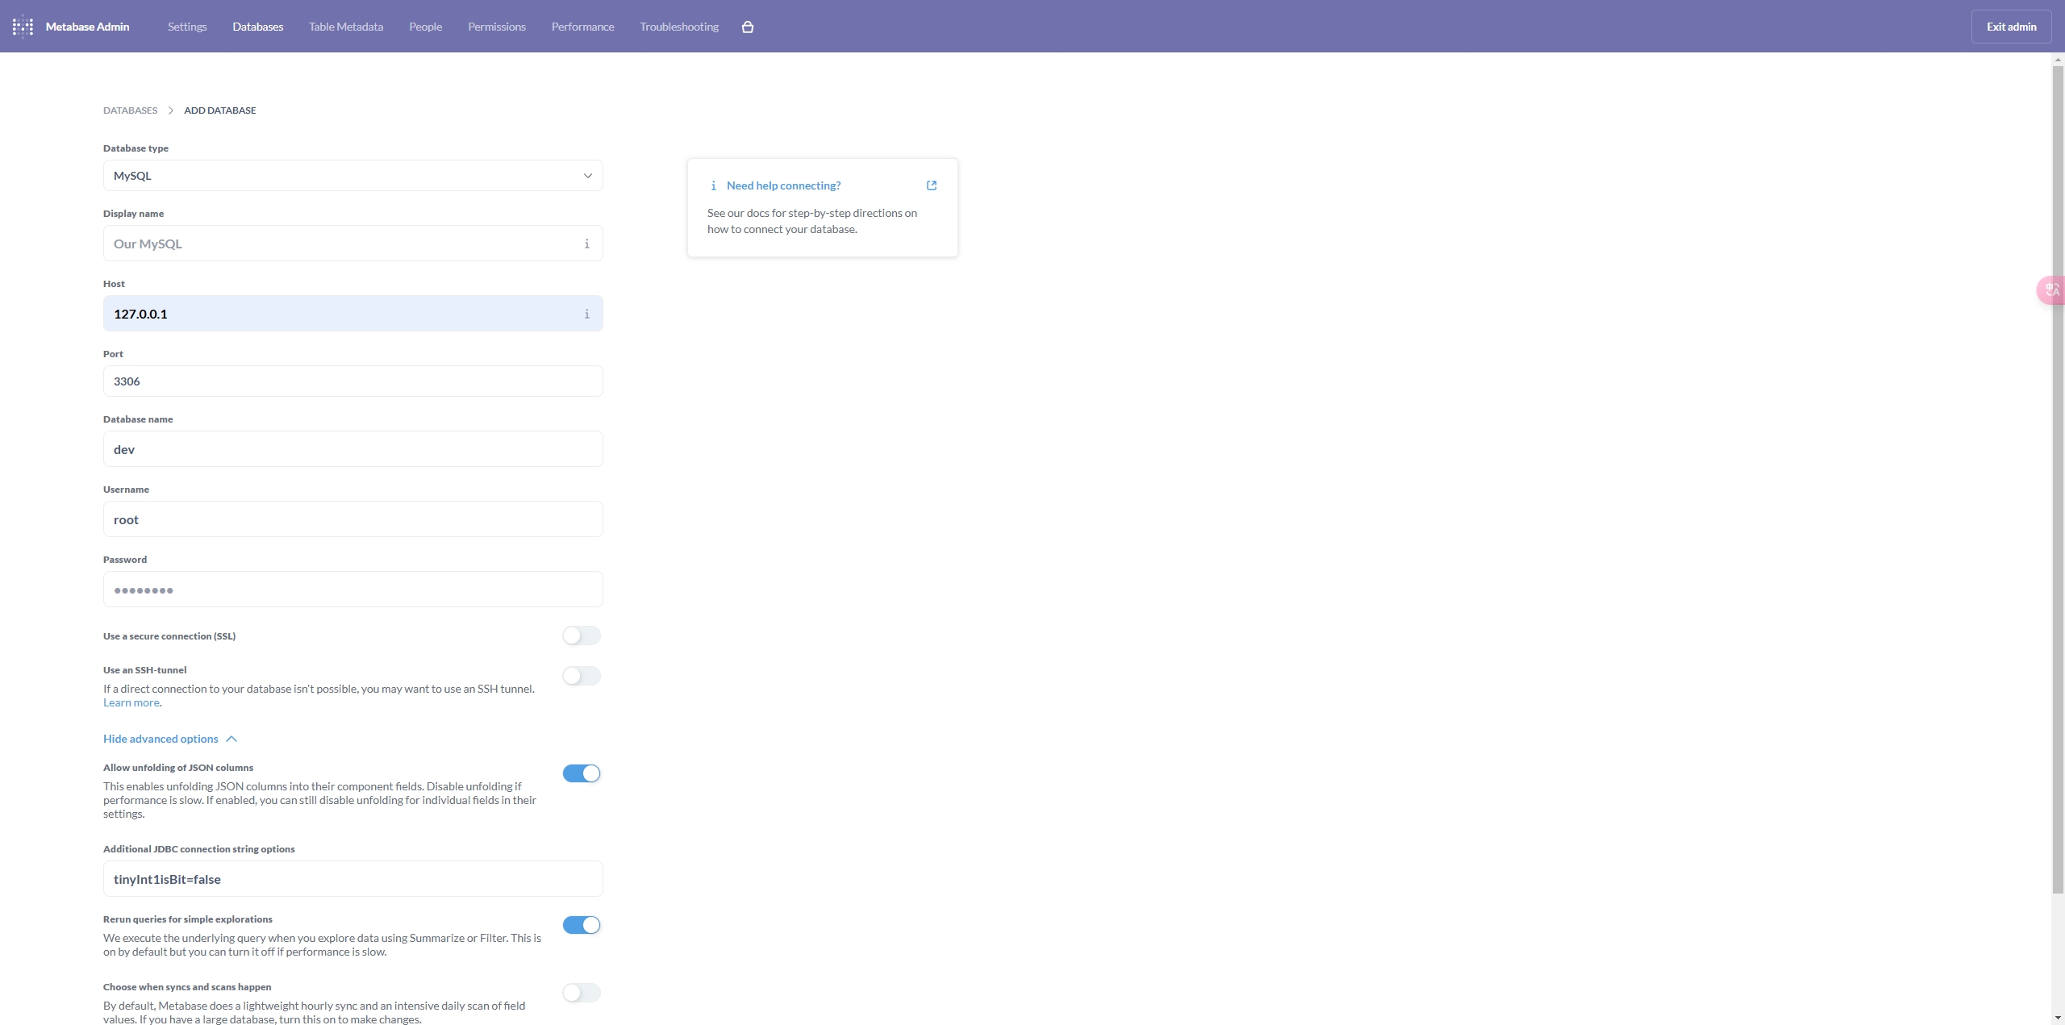Click the pink translate widget on right edge
This screenshot has height=1025, width=2065.
coord(2051,290)
